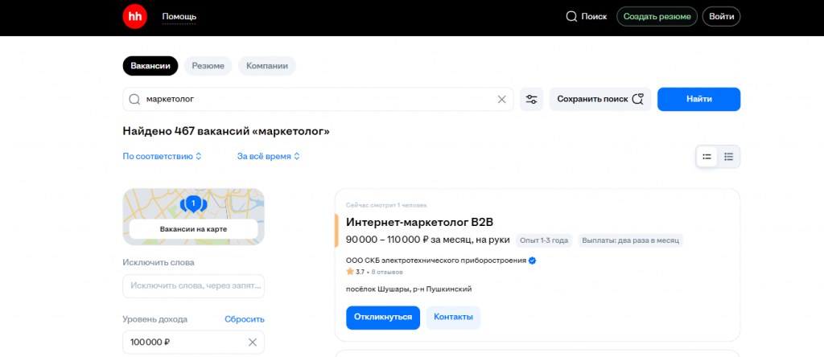
Task: Click the 90 000 – 110 000 ₽ salary text
Action: [428, 240]
